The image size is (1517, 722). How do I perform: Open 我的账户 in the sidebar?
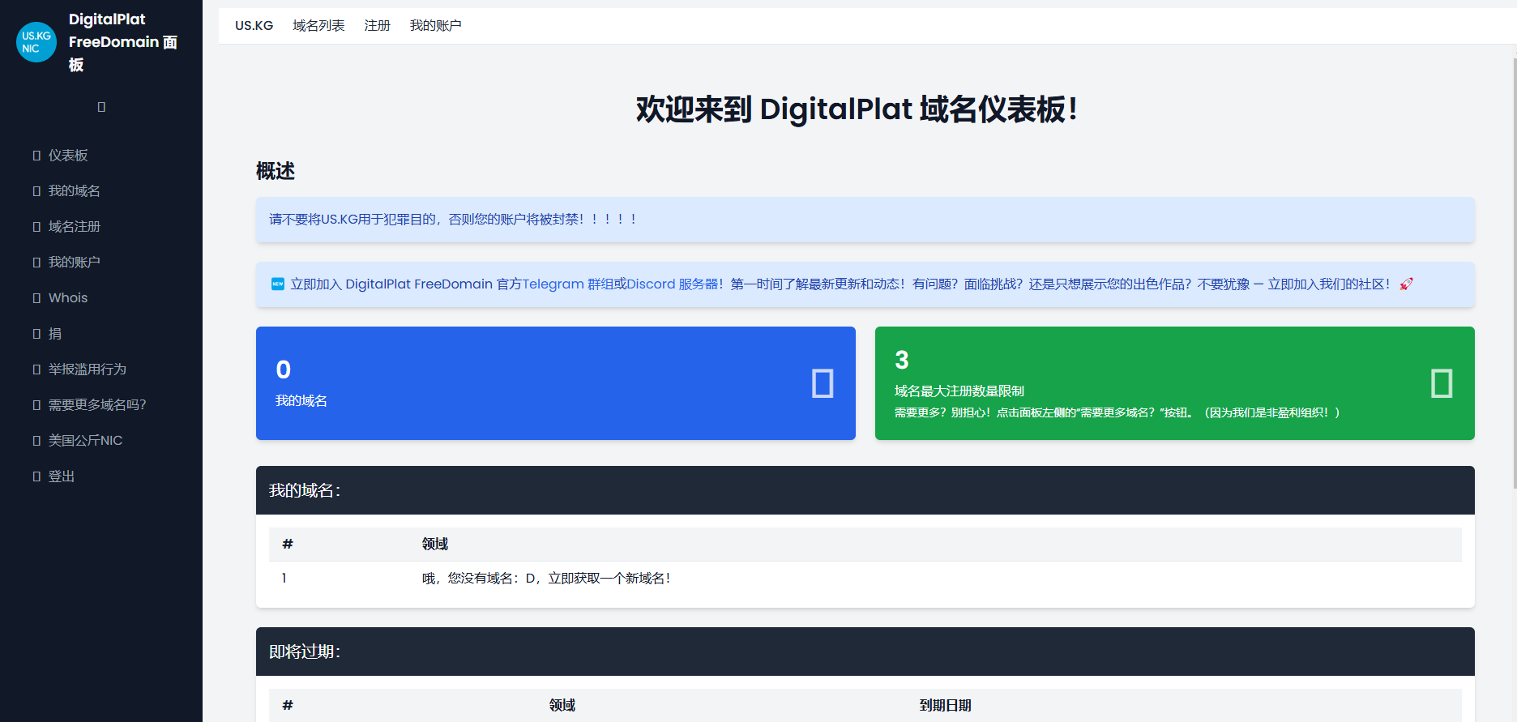75,263
